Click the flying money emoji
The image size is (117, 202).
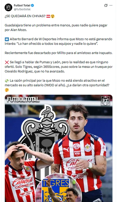pyautogui.click(x=7, y=81)
